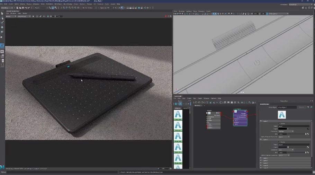
Task: Click the checker map button beside Layer 1 Input
Action: coord(308,129)
